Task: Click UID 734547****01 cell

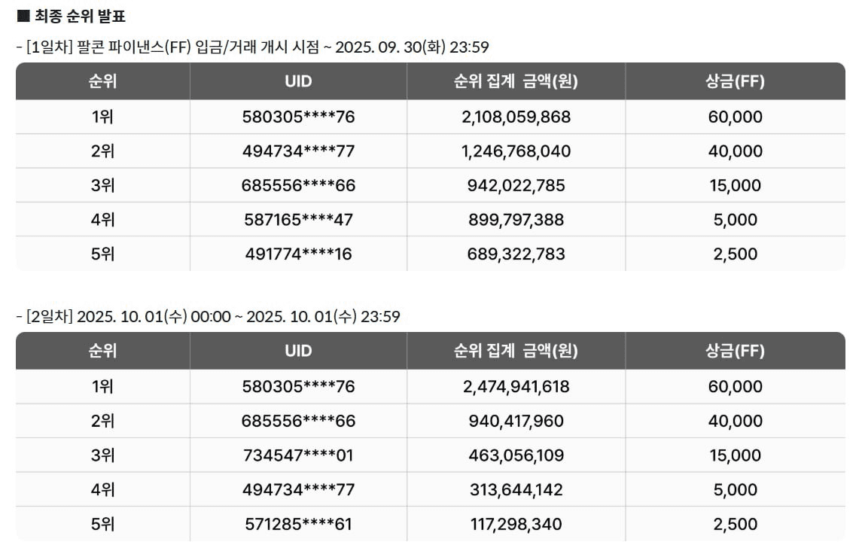Action: (298, 455)
